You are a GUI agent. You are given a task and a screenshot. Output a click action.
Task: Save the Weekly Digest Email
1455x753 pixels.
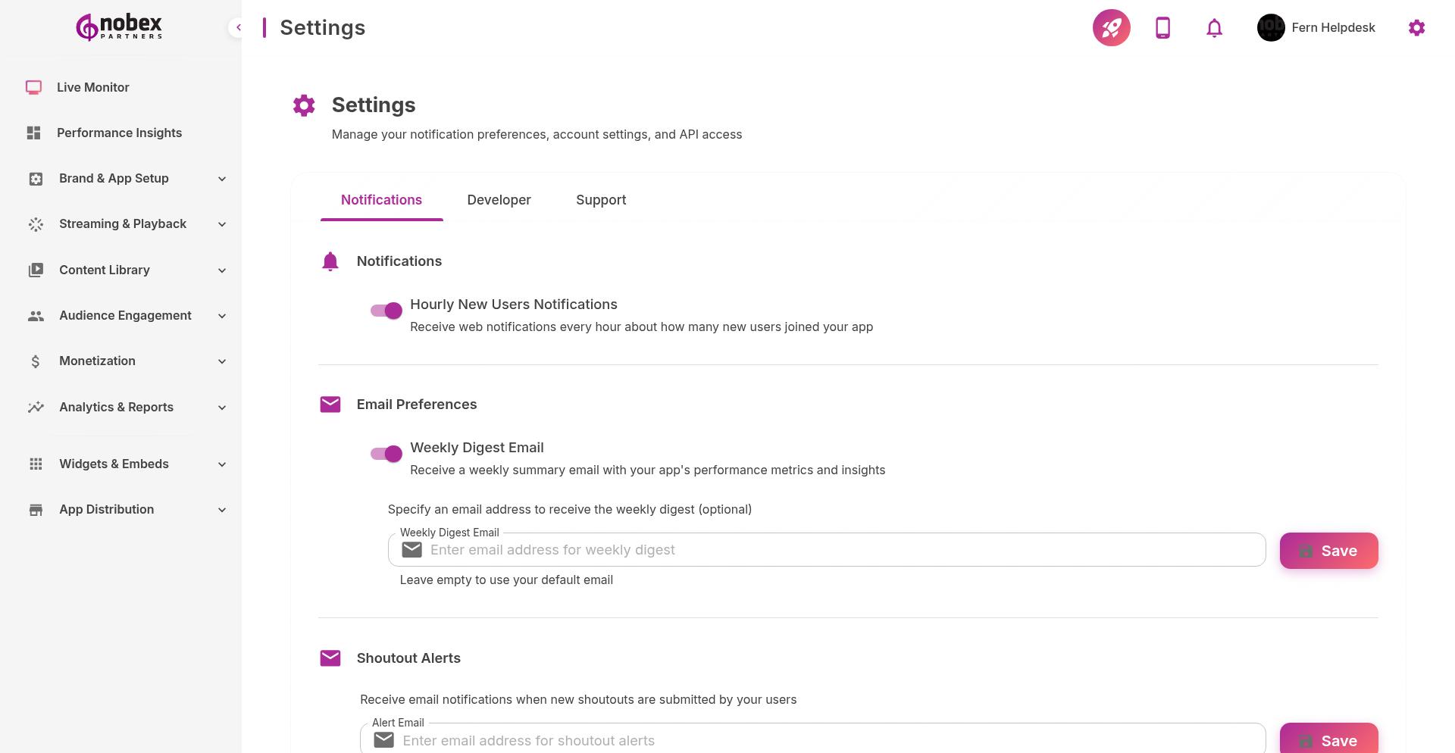pyautogui.click(x=1328, y=551)
